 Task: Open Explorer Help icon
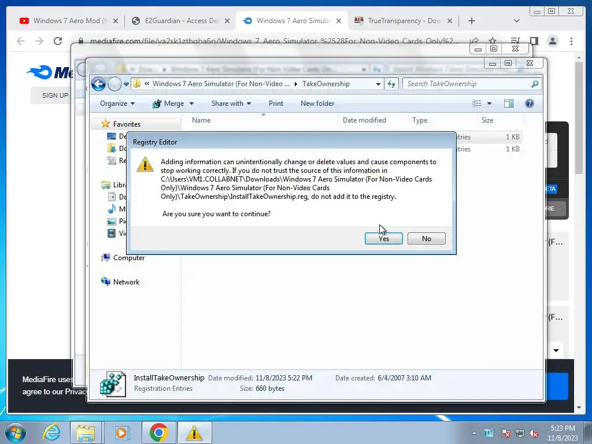click(x=530, y=103)
